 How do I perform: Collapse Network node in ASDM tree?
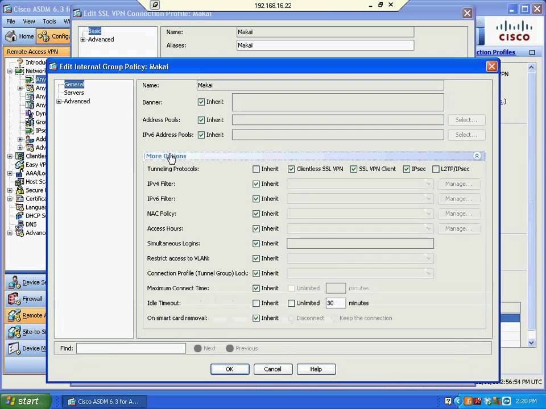pos(10,71)
